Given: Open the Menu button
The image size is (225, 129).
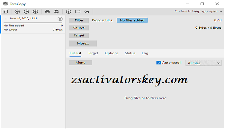Looking at the screenshot, I should point(80,63).
